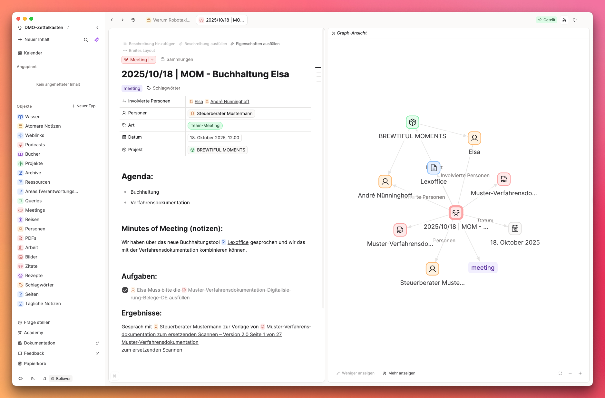The image size is (605, 398).
Task: Switch to the Warum Robotaxi tab
Action: 169,20
